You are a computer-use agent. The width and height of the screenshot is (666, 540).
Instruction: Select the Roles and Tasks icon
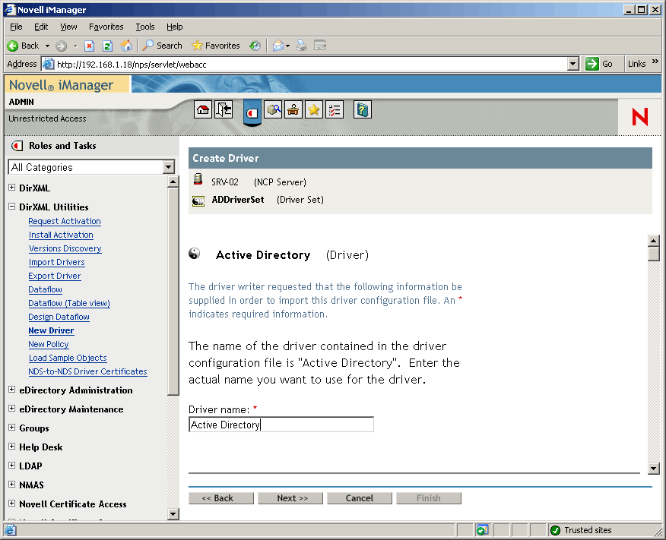pyautogui.click(x=252, y=112)
